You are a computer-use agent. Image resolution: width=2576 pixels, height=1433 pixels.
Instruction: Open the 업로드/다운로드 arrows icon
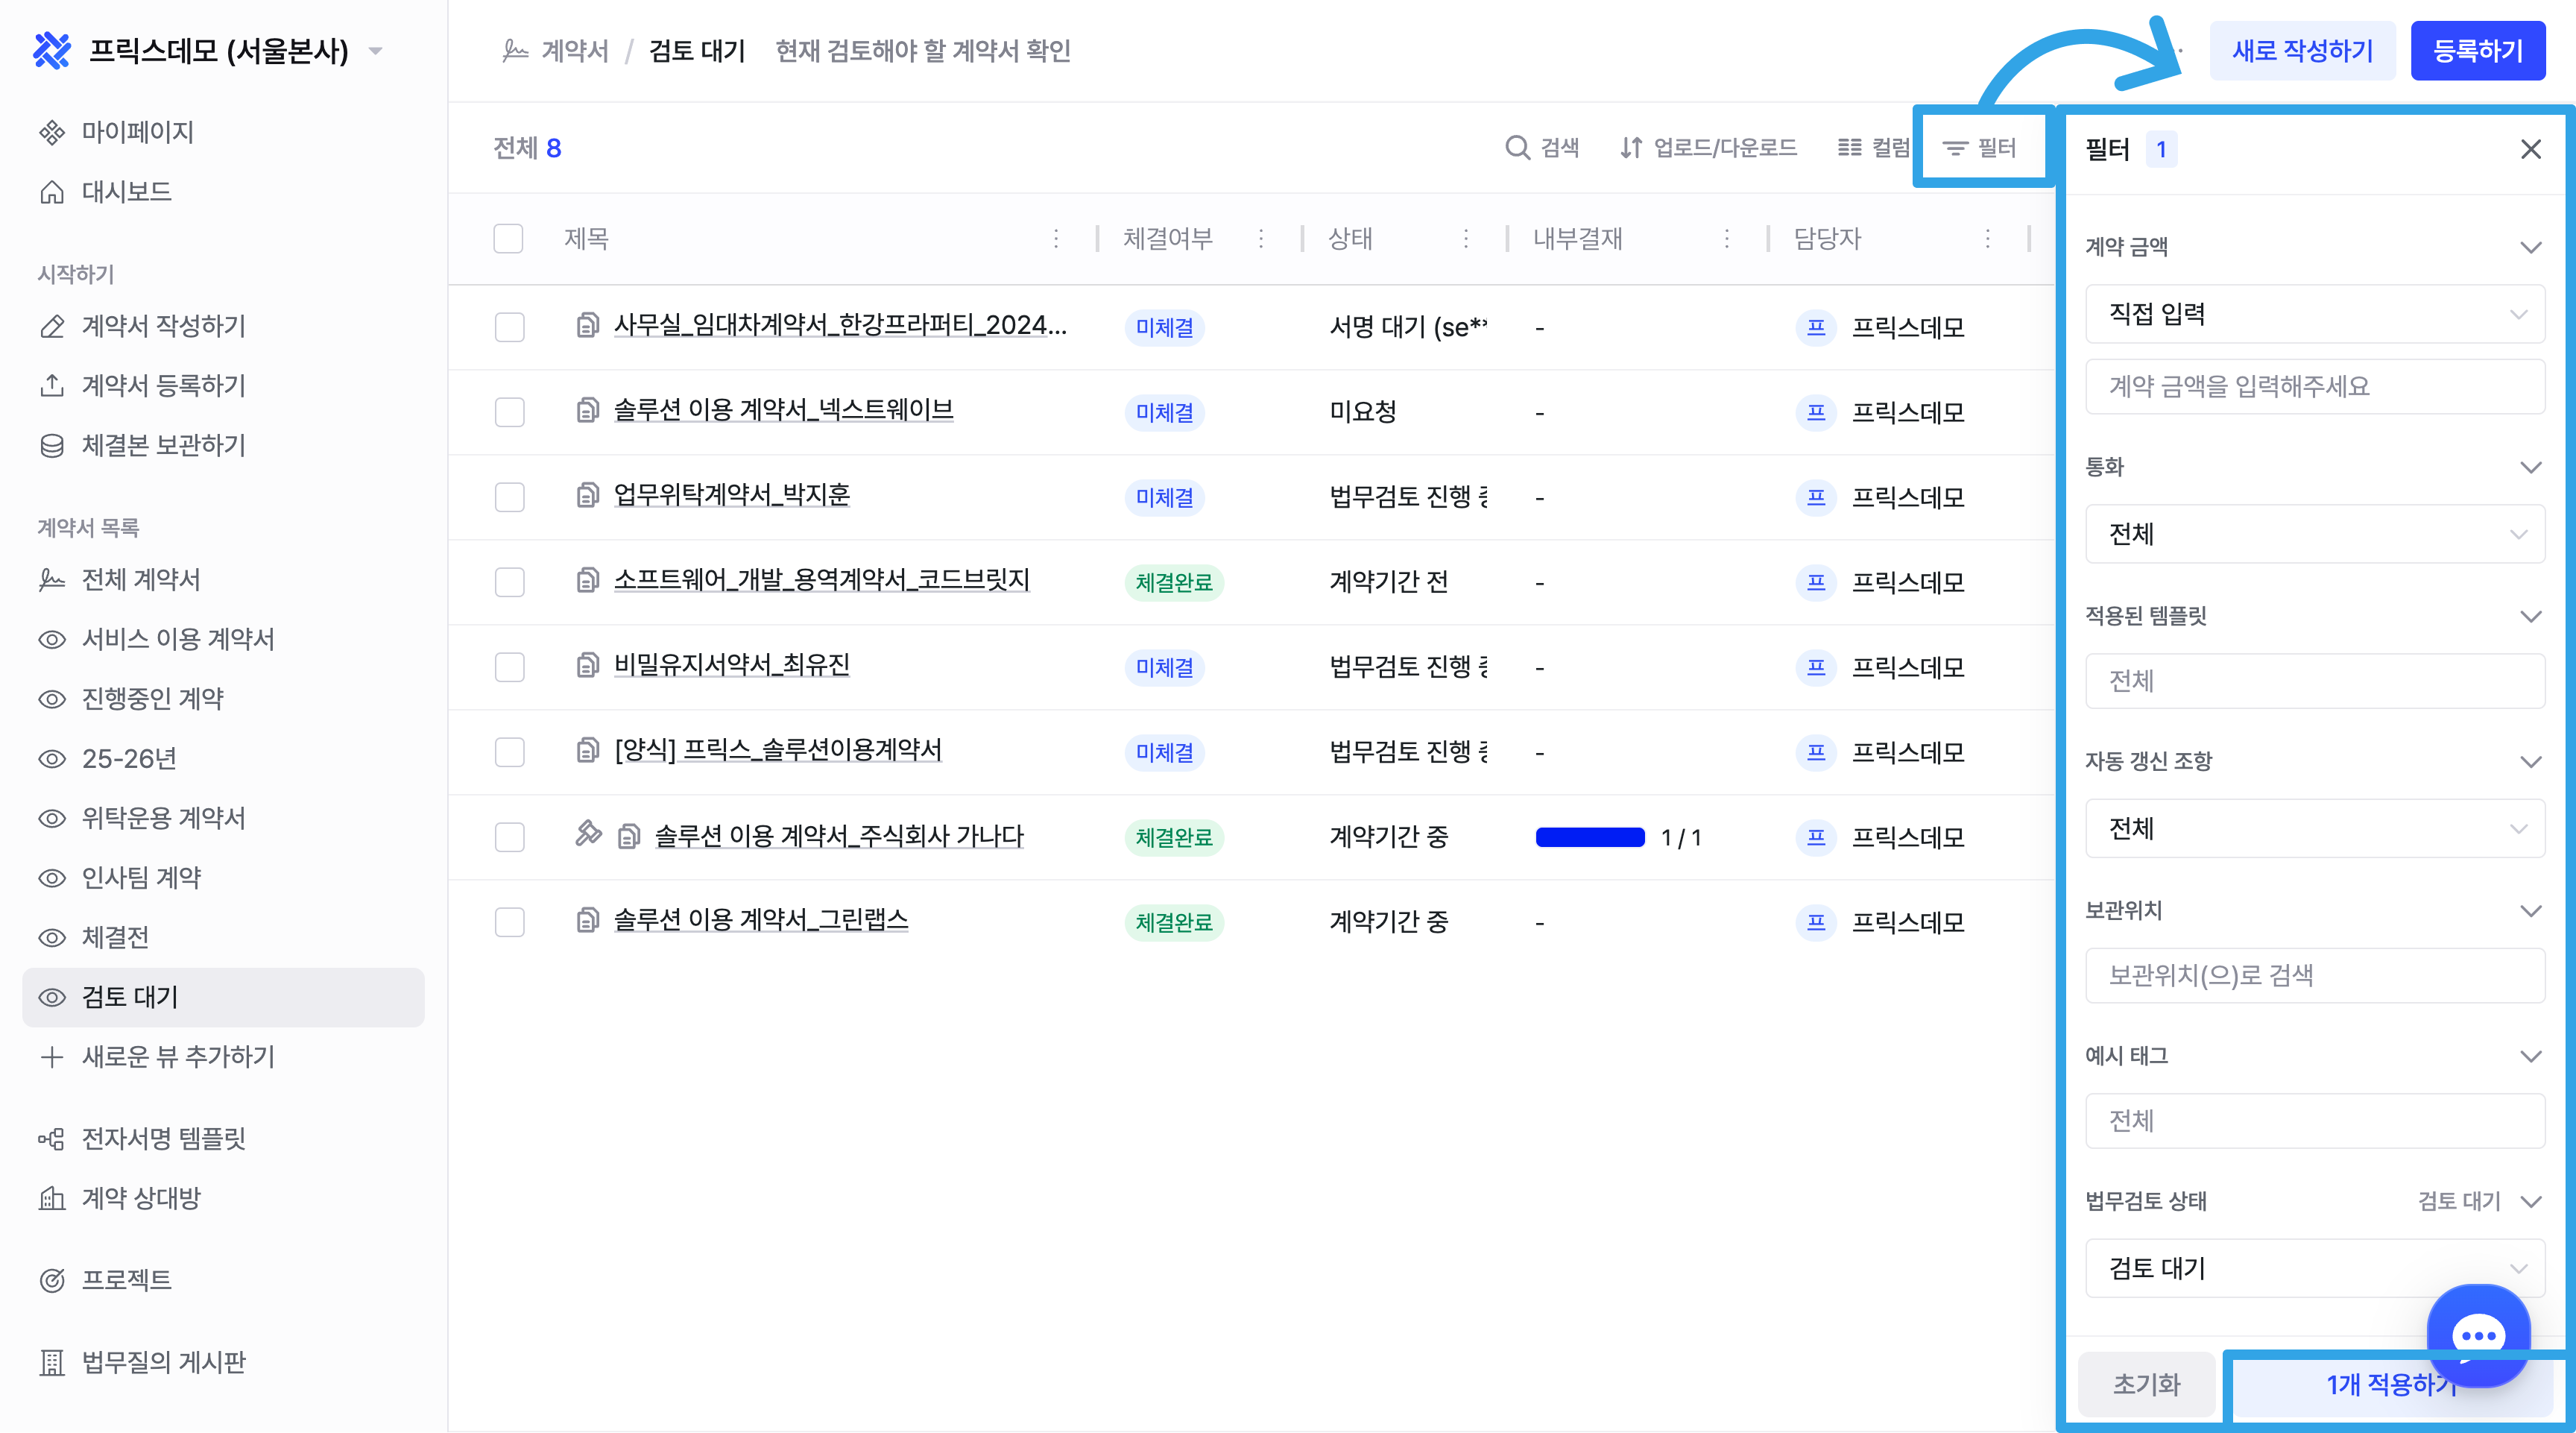[x=1630, y=147]
